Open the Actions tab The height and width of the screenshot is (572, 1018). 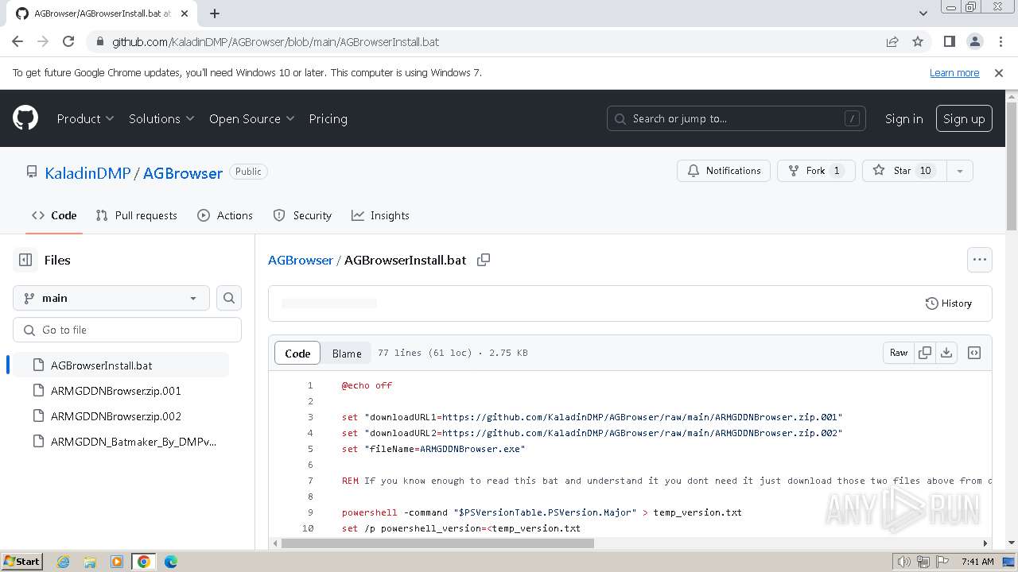click(225, 215)
